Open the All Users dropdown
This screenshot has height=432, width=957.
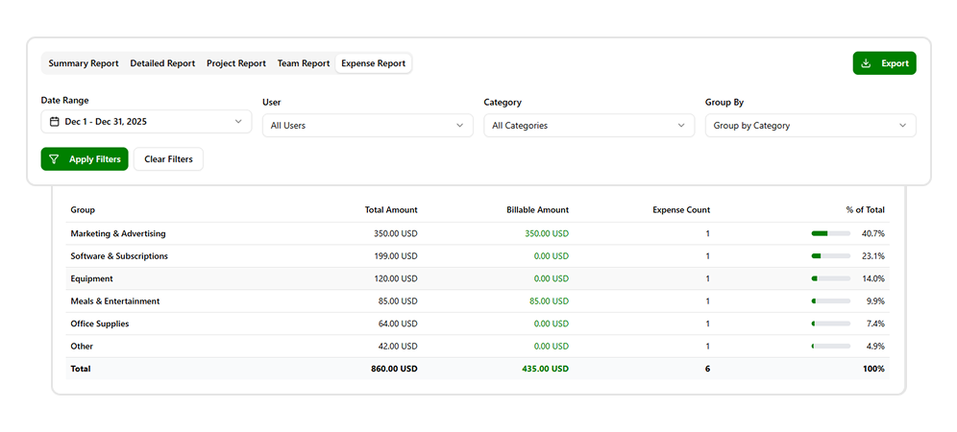pyautogui.click(x=367, y=126)
